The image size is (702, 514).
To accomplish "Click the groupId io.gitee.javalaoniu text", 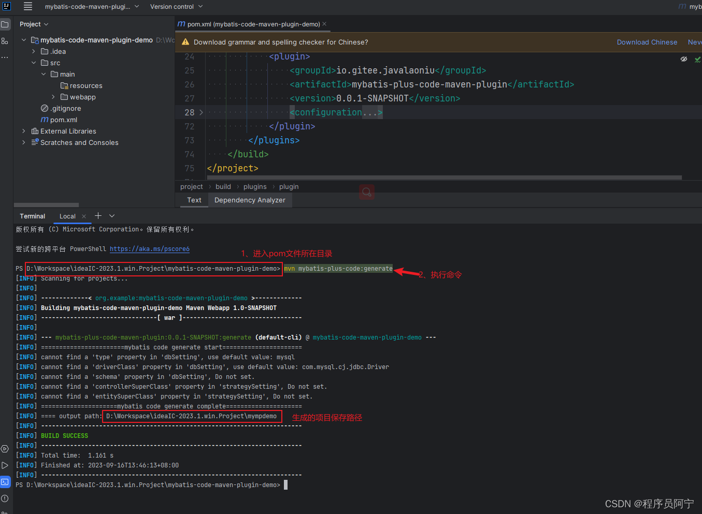I will [x=388, y=70].
